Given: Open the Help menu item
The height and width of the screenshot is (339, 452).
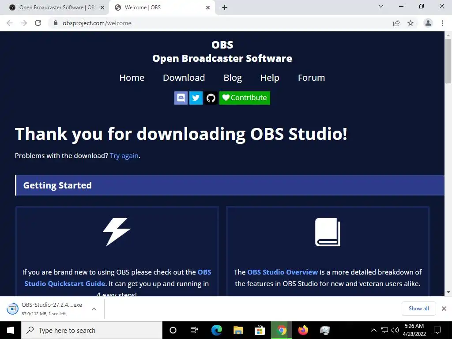Looking at the screenshot, I should coord(270,78).
